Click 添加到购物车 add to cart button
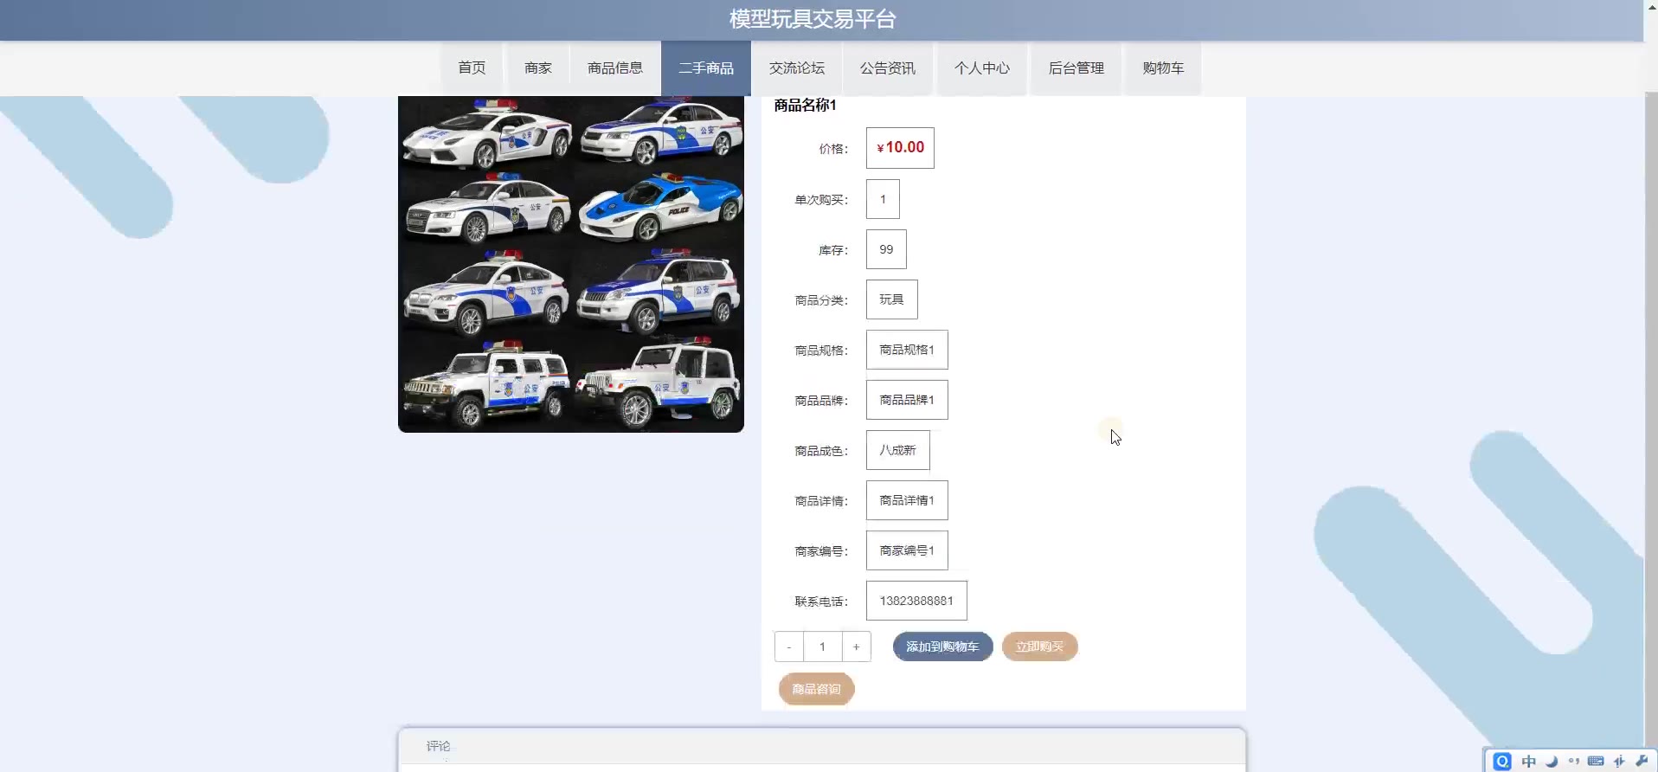 click(x=942, y=647)
